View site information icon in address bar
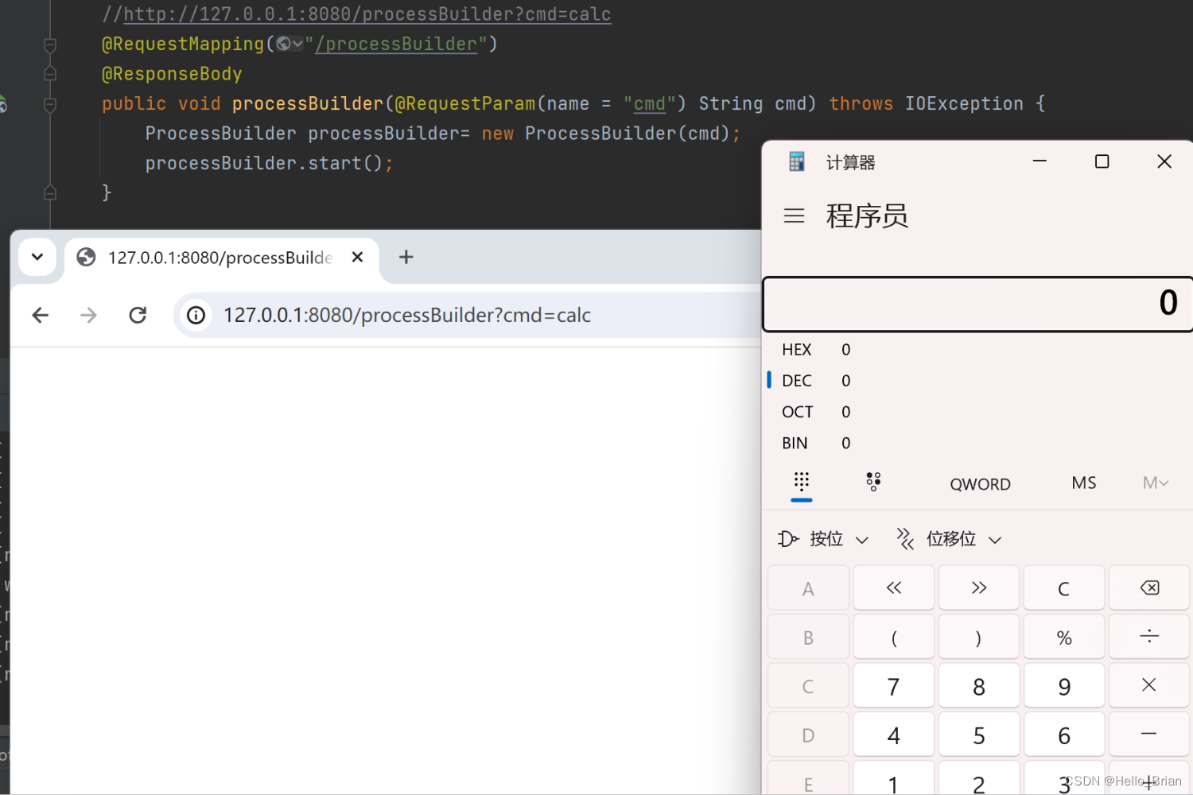1193x795 pixels. [x=196, y=316]
